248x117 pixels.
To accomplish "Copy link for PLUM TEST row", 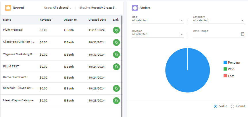I will click(x=116, y=67).
